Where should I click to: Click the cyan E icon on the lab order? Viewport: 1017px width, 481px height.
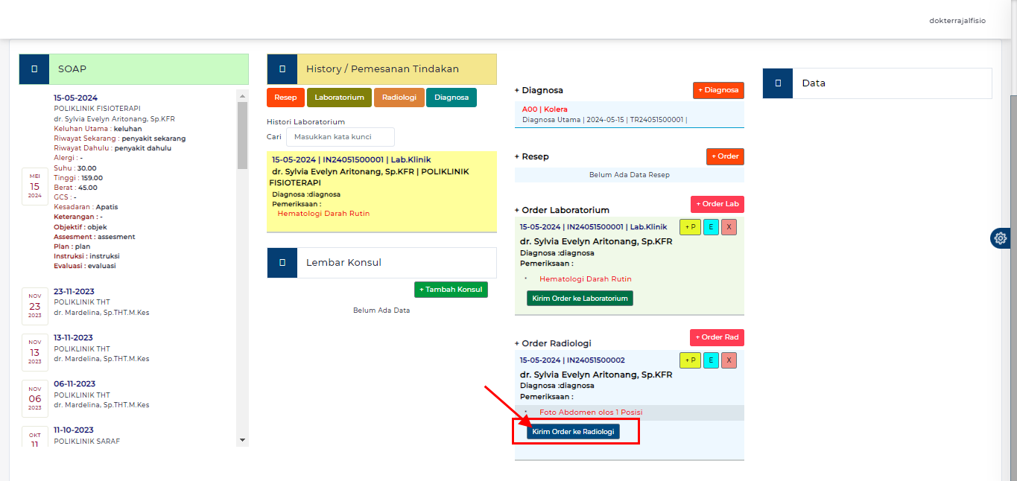[x=709, y=226]
